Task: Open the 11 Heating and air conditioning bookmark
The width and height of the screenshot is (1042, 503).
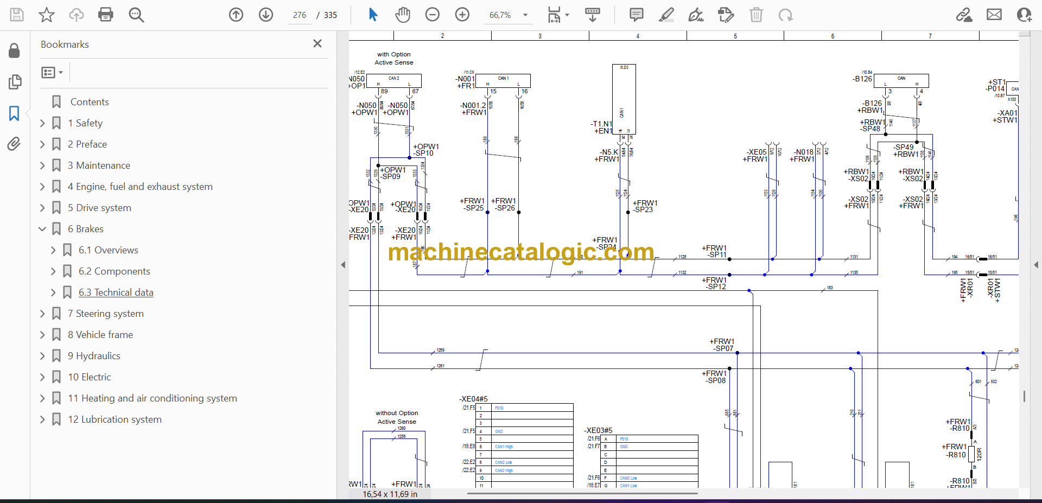Action: point(152,398)
